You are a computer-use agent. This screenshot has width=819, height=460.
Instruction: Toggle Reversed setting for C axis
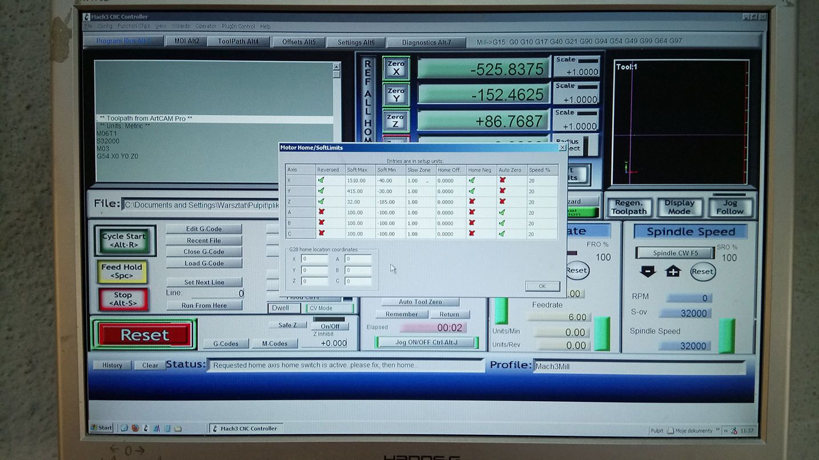pyautogui.click(x=321, y=233)
